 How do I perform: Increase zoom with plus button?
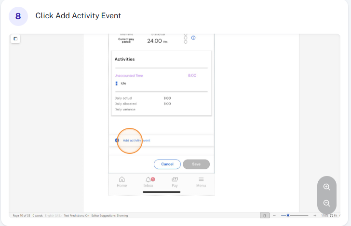click(x=315, y=215)
